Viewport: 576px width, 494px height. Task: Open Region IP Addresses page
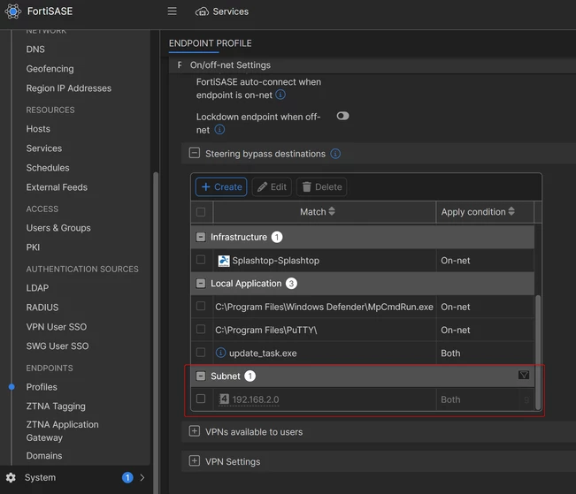pos(69,88)
